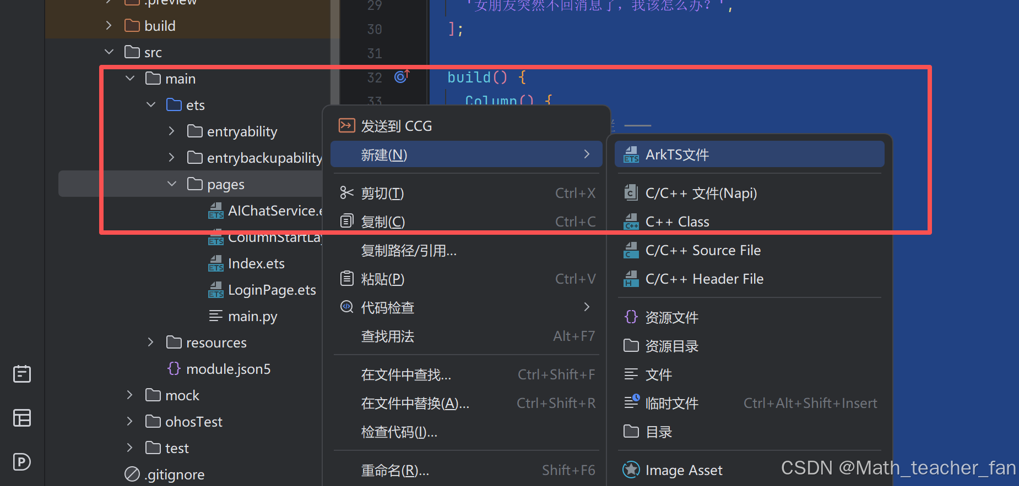Collapse the pages folder

172,184
